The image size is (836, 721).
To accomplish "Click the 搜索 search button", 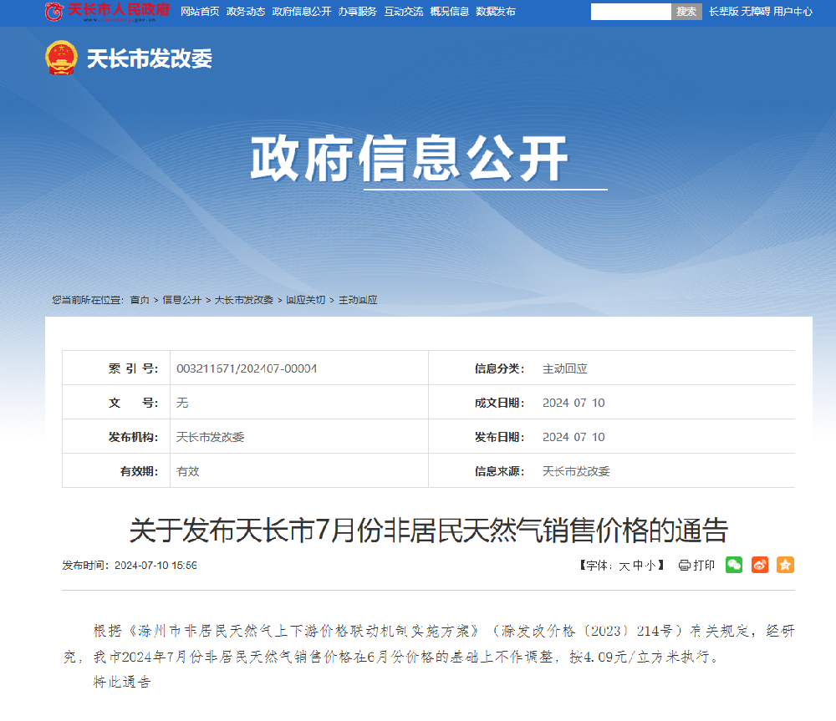I will (686, 11).
